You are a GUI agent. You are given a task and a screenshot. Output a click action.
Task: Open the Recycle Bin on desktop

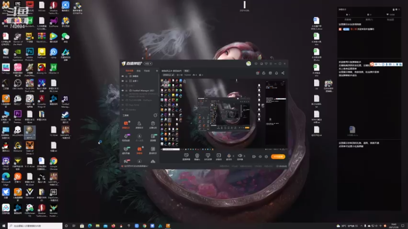click(x=6, y=53)
